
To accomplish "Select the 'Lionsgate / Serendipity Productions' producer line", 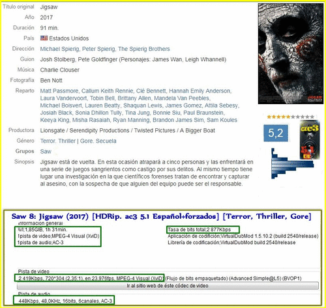I will (128, 131).
